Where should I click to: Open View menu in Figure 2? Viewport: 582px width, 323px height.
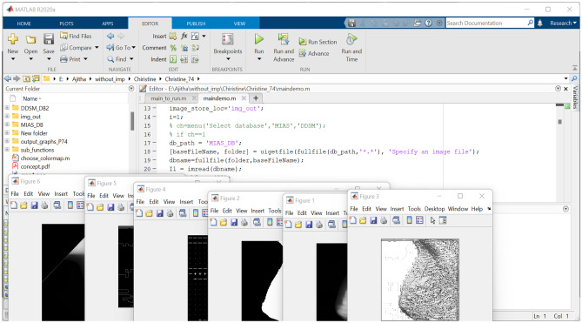coord(242,211)
